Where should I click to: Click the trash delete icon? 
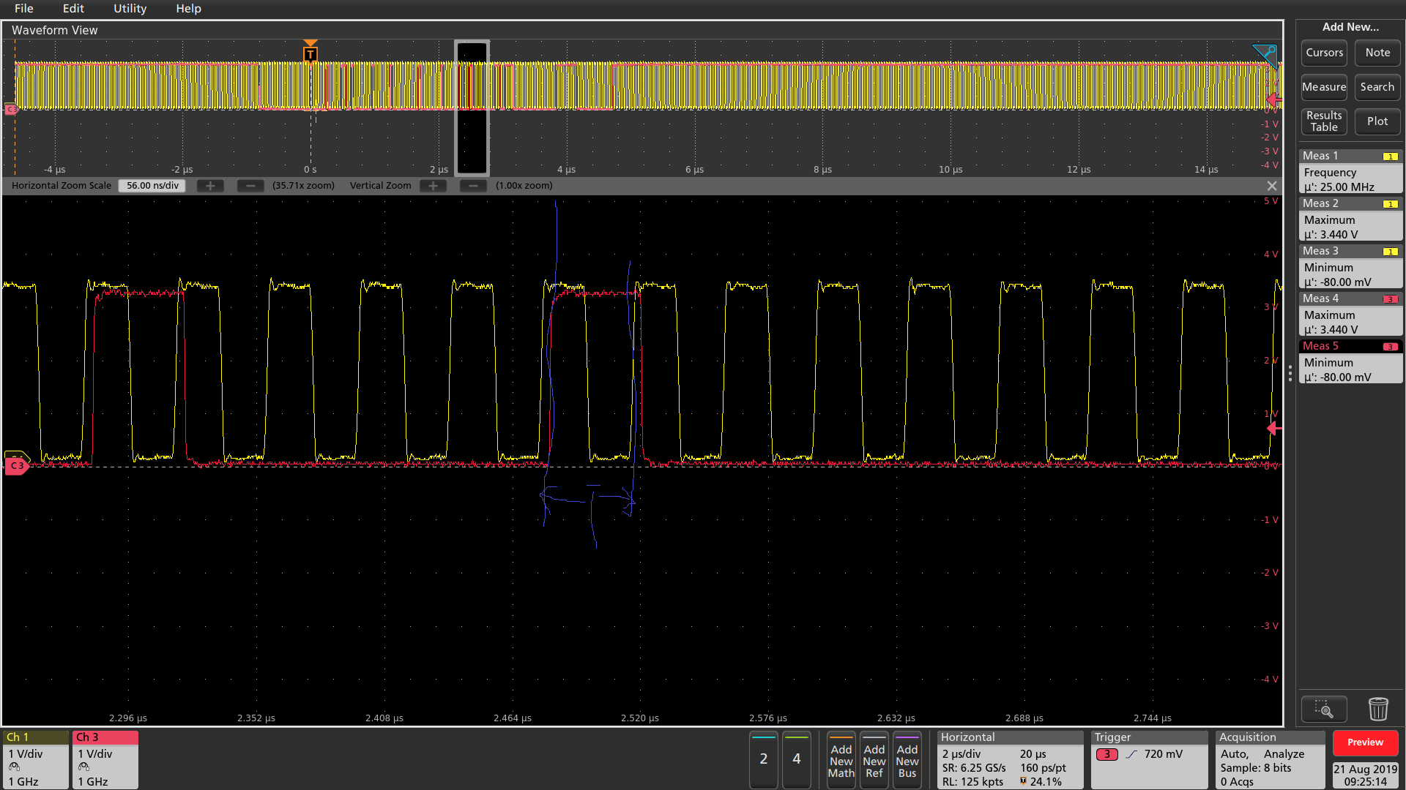tap(1377, 709)
